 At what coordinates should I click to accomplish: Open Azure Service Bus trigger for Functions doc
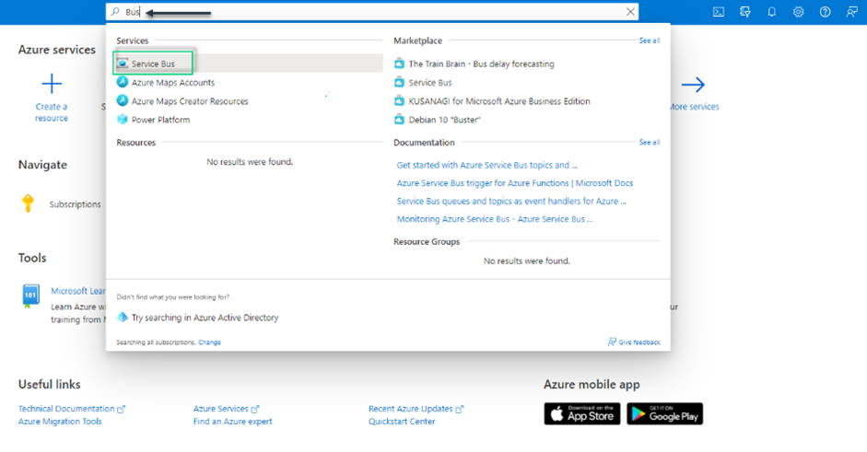coord(515,183)
